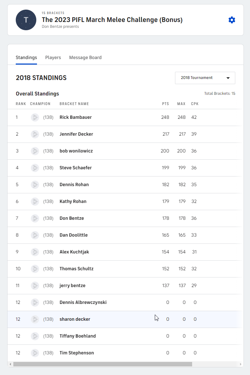Click Steve Schaefer's champion bracket icon
This screenshot has width=250, height=375.
[35, 168]
